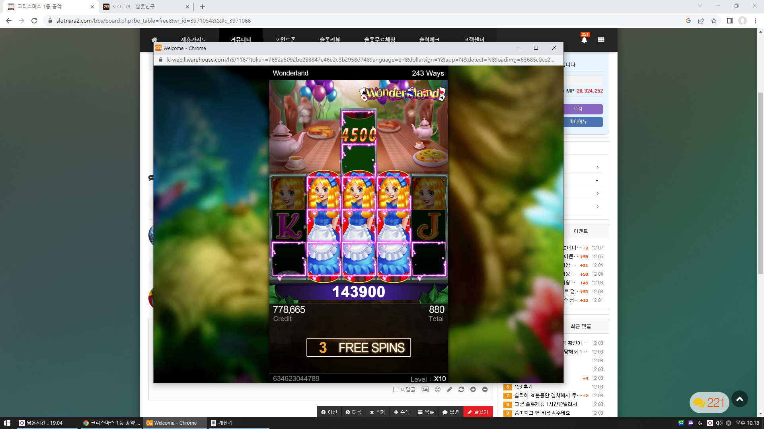Click the back arrow in main Chrome window

[9, 21]
